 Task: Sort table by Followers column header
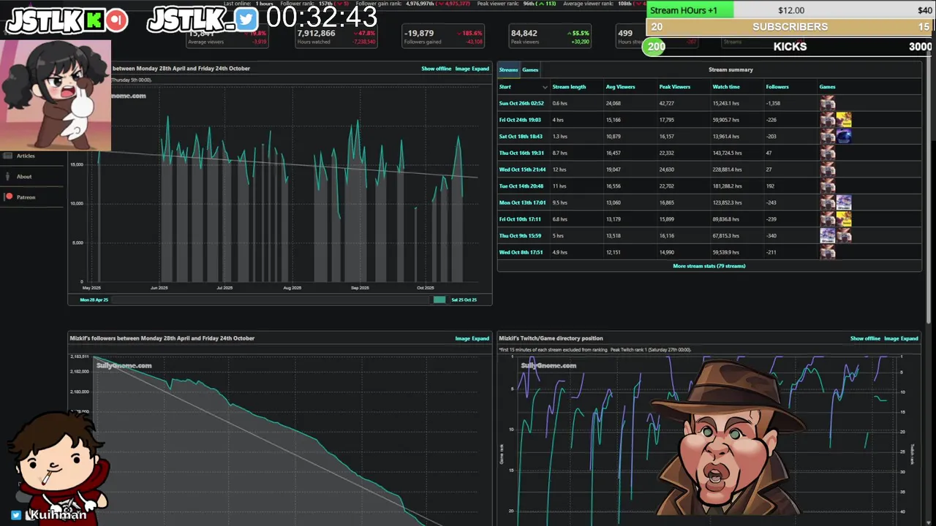777,87
